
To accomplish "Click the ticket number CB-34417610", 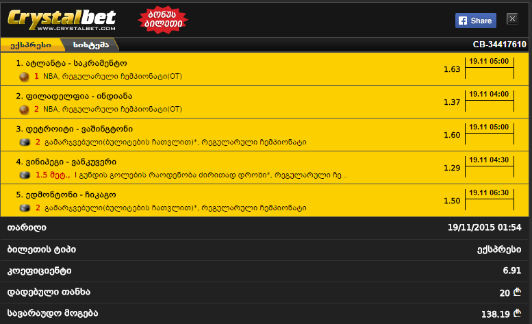I will tap(499, 45).
